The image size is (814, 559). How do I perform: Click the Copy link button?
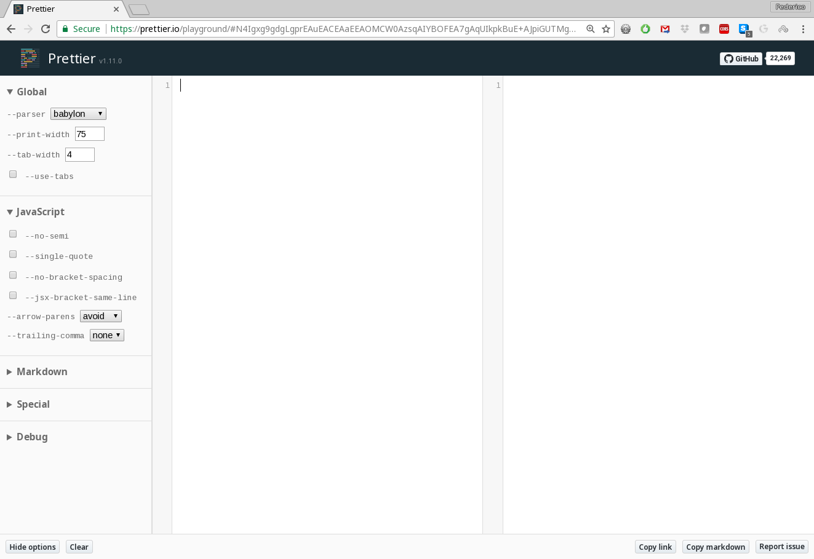pos(655,547)
